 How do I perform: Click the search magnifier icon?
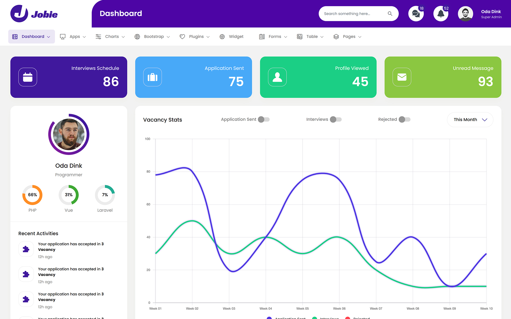tap(390, 14)
